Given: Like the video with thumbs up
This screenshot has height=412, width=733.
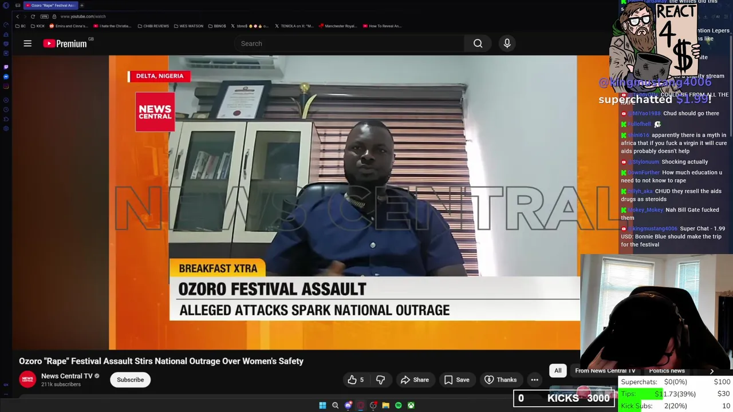Looking at the screenshot, I should 356,380.
